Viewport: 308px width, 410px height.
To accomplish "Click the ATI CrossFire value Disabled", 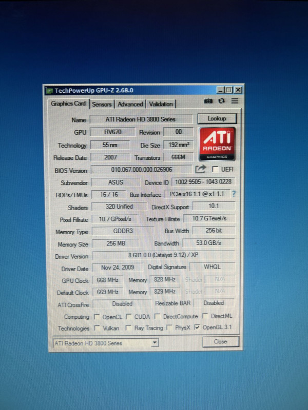I will pos(122,304).
